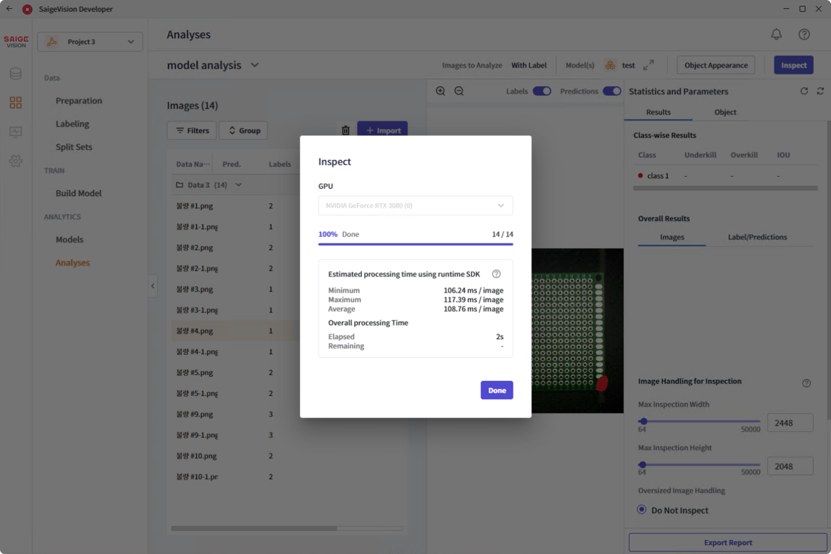Click the image list horizontal scrollbar
The width and height of the screenshot is (831, 554).
pos(254,528)
